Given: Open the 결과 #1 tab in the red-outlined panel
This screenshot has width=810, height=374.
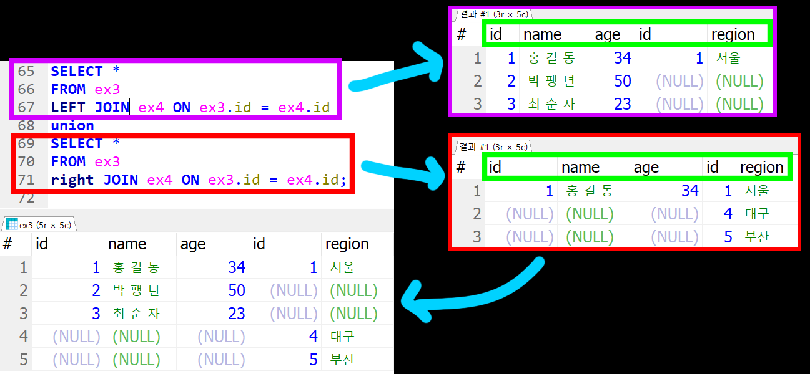Looking at the screenshot, I should tap(493, 146).
